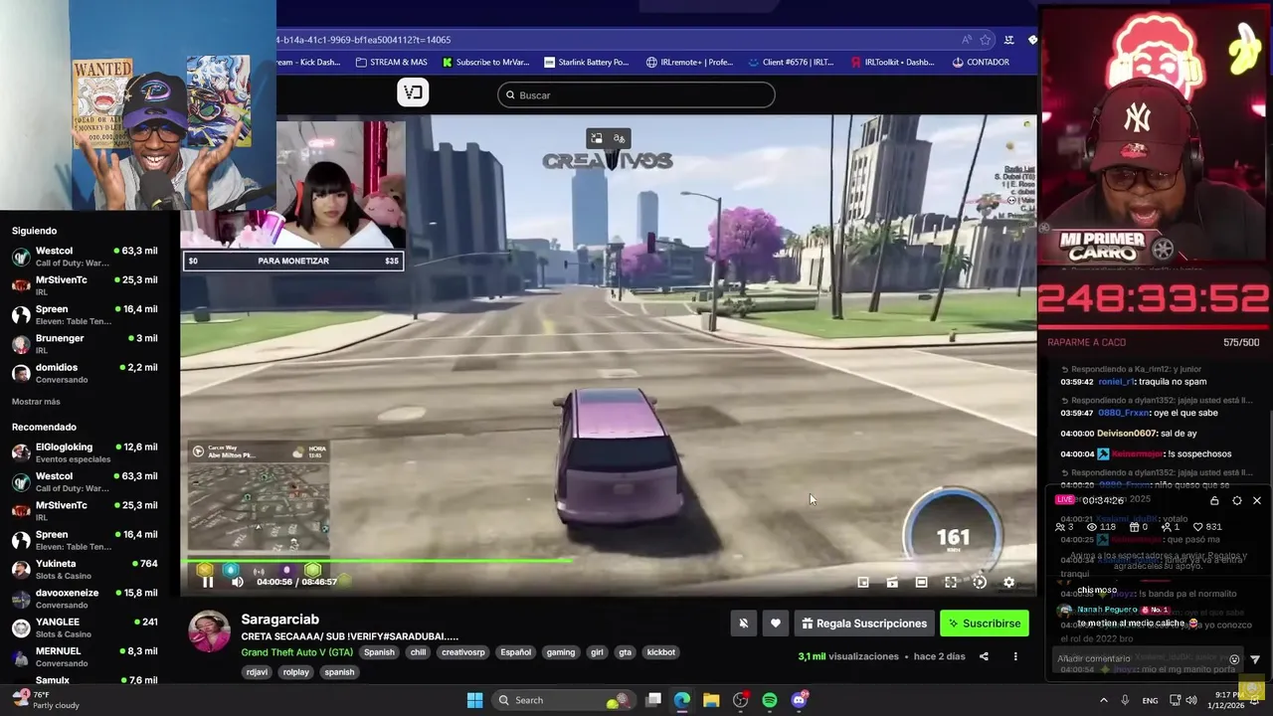1273x716 pixels.
Task: Toggle read aloud icon in address bar
Action: (966, 40)
